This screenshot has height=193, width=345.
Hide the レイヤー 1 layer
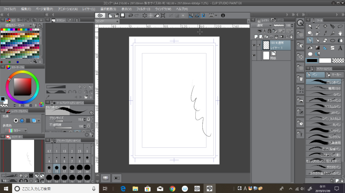(x=254, y=44)
